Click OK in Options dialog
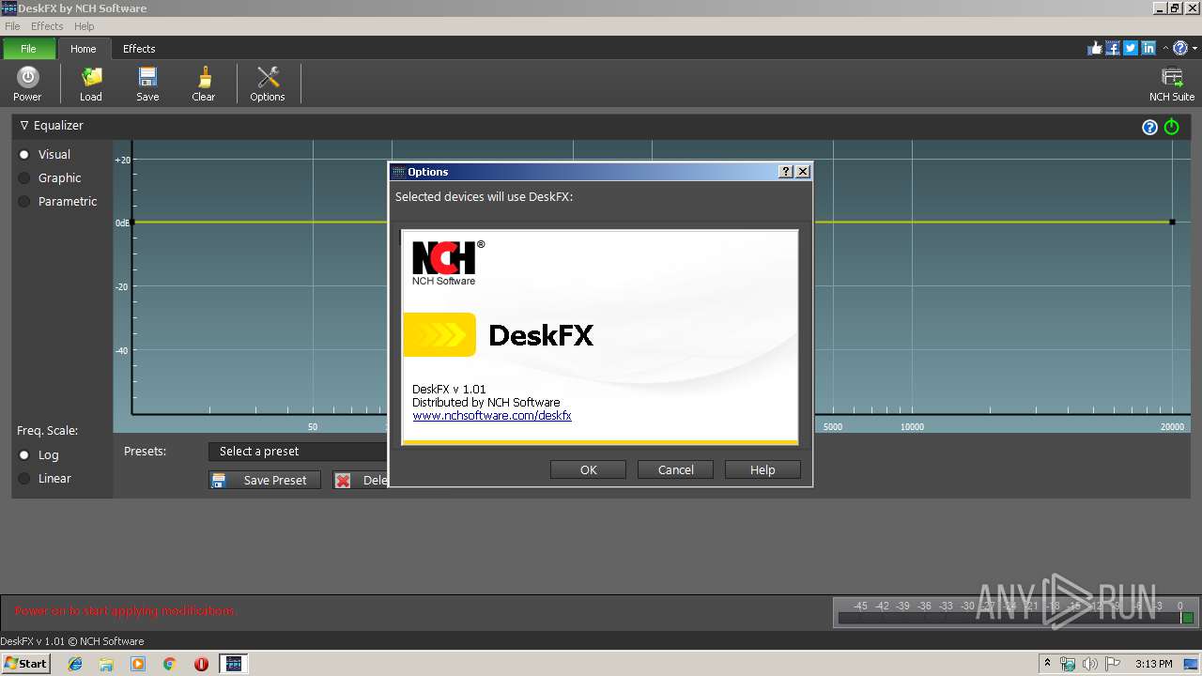This screenshot has width=1202, height=676. pos(588,469)
